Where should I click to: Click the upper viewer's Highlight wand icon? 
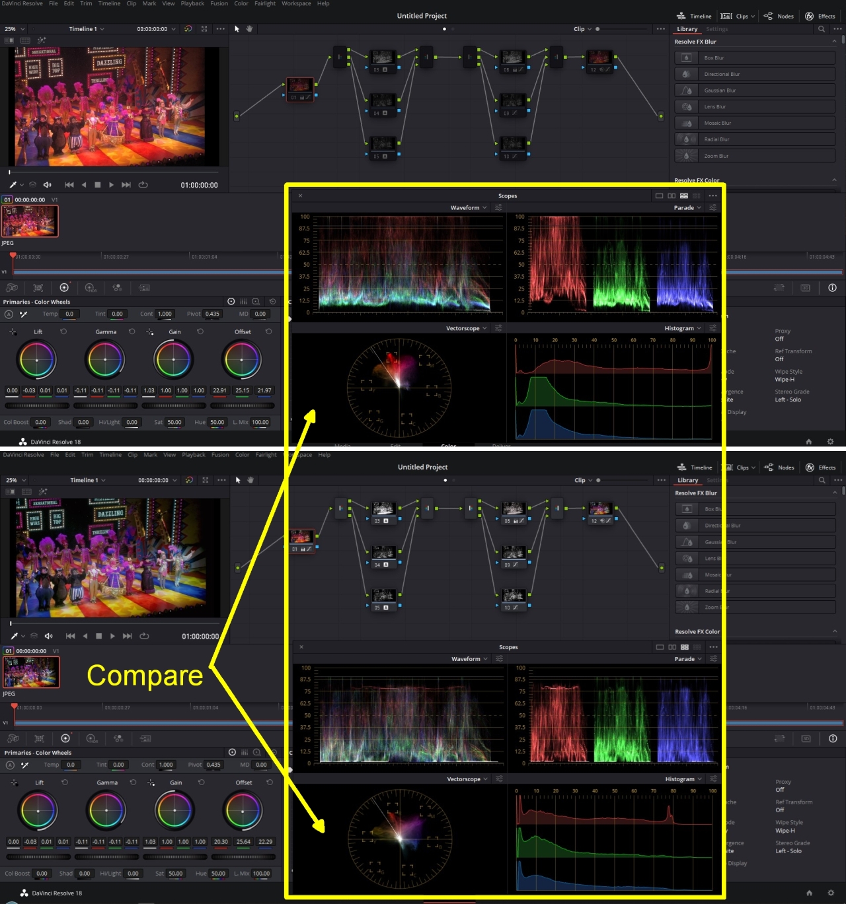click(13, 185)
